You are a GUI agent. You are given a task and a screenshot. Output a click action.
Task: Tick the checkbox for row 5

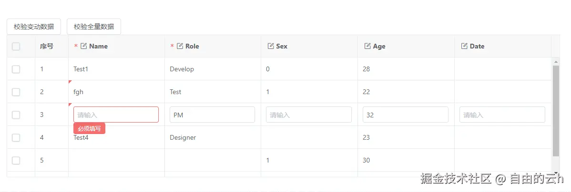tap(16, 161)
